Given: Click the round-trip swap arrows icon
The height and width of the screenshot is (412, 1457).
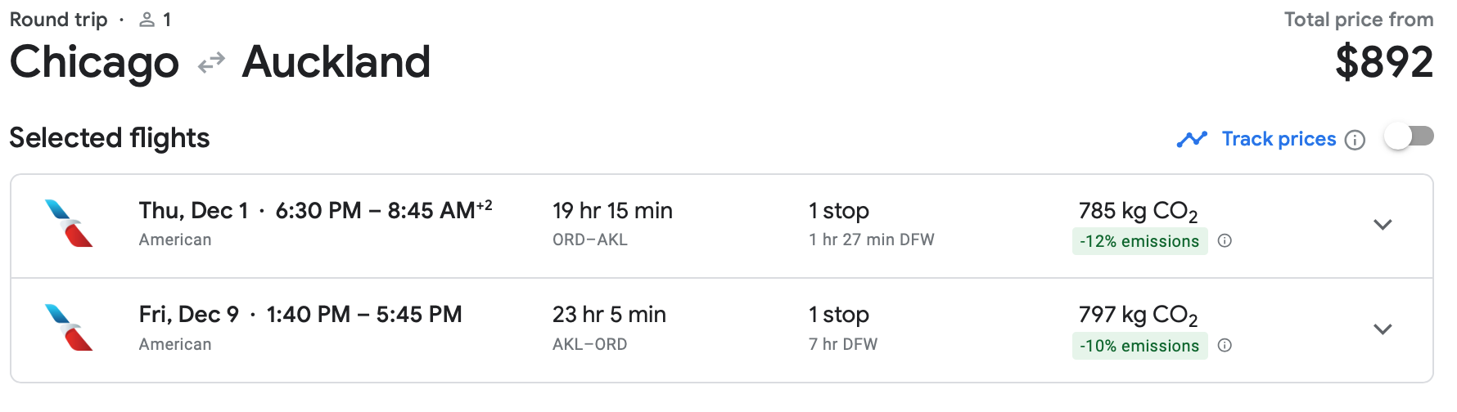Looking at the screenshot, I should tap(211, 62).
